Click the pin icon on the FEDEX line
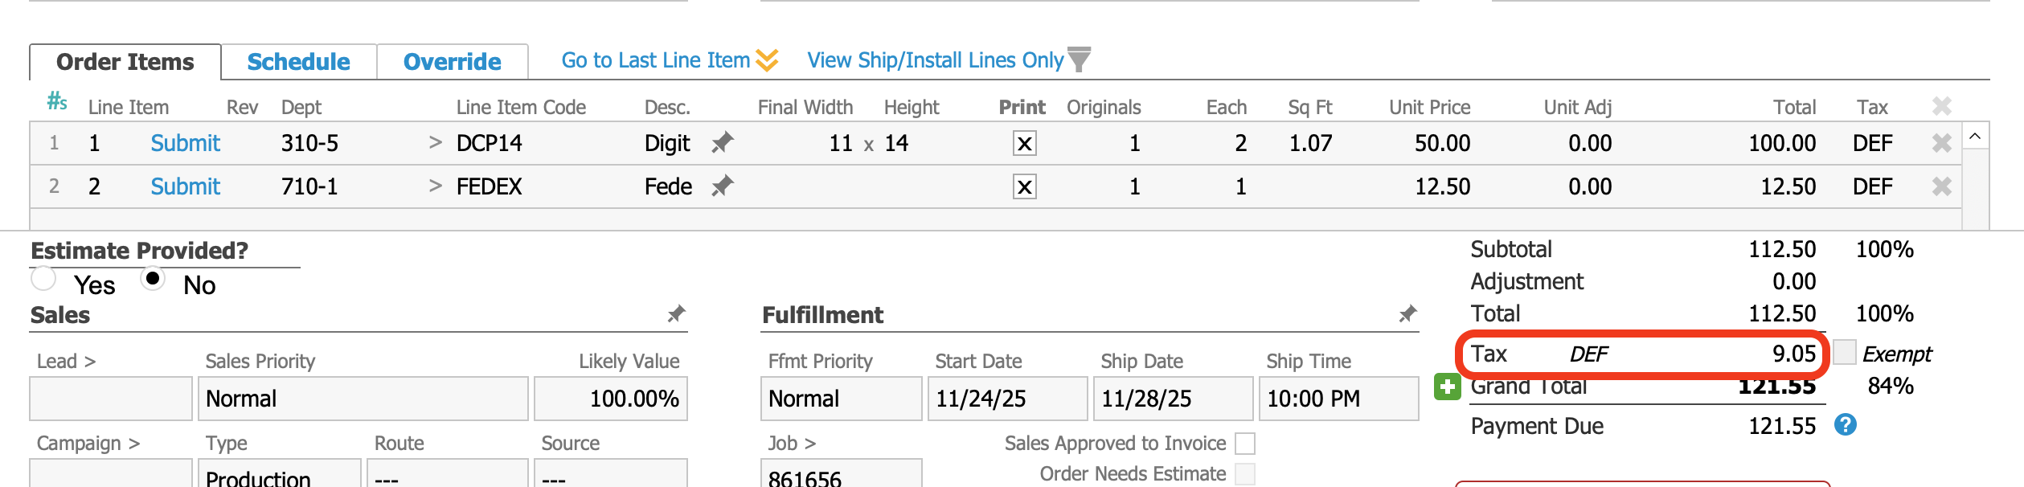Screen dimensions: 2024x487 [722, 186]
